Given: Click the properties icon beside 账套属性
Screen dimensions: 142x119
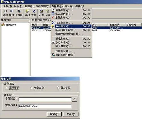Looking at the screenshot, I should [x=53, y=14].
